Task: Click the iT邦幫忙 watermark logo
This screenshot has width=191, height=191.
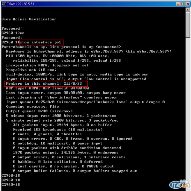Action: [x=179, y=184]
